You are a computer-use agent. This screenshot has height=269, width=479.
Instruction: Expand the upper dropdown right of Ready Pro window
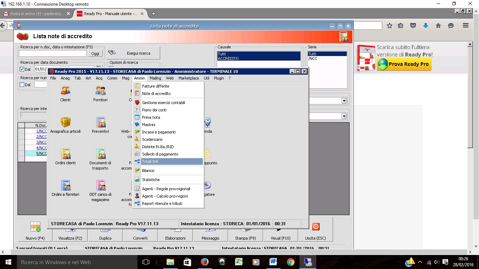pyautogui.click(x=344, y=101)
